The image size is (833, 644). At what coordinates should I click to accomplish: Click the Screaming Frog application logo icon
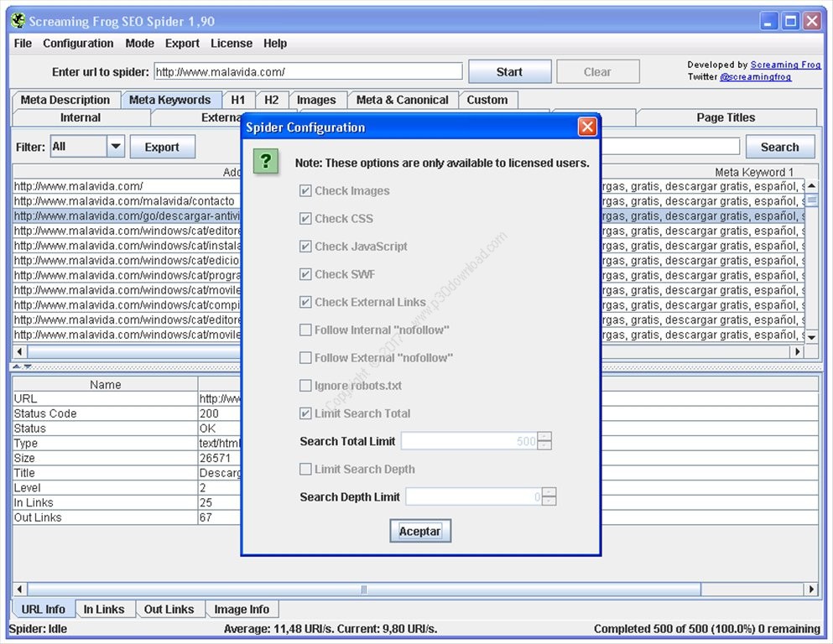pos(18,21)
